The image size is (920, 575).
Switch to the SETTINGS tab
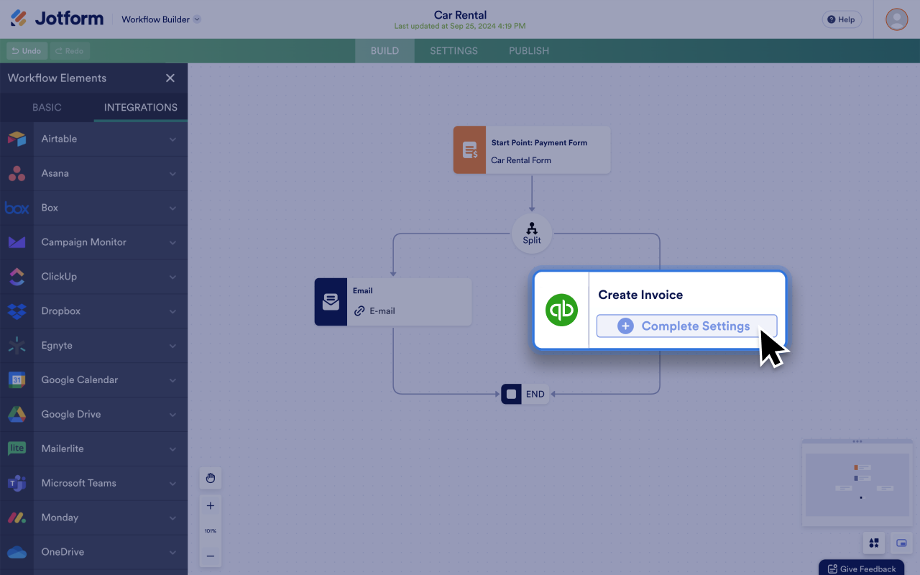454,51
